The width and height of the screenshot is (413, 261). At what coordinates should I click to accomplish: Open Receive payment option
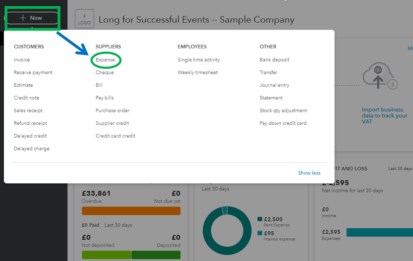[33, 73]
